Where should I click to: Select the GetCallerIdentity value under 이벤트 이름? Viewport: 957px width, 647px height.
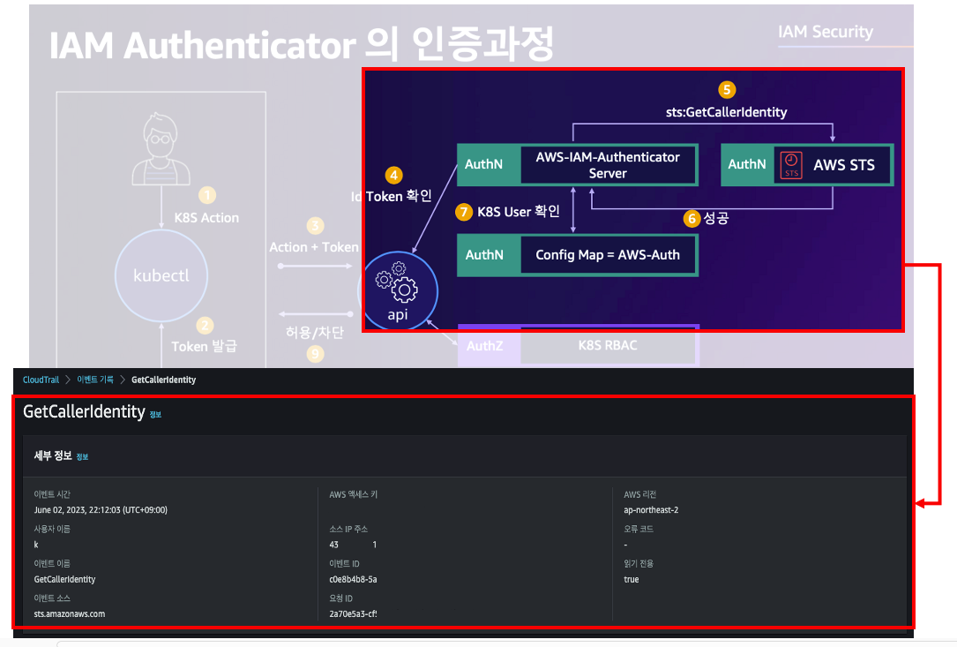pos(64,579)
